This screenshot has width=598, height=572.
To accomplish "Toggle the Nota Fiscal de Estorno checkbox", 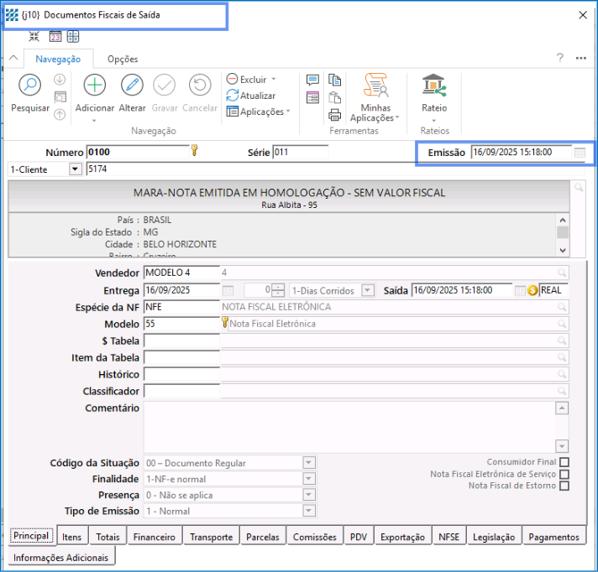I will click(x=564, y=486).
